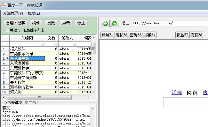Screen dimensions: 208x127
Task: Select the 报关软件 keyword row
Action: pyautogui.click(x=27, y=49)
